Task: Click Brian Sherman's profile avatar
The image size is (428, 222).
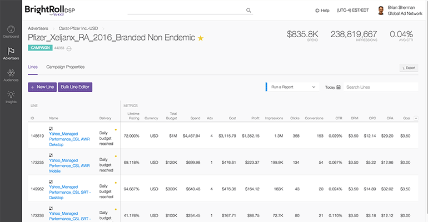Action: pos(380,11)
